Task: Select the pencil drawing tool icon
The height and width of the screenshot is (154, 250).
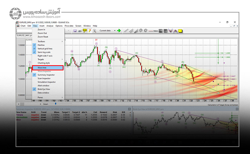Action: click(90, 31)
